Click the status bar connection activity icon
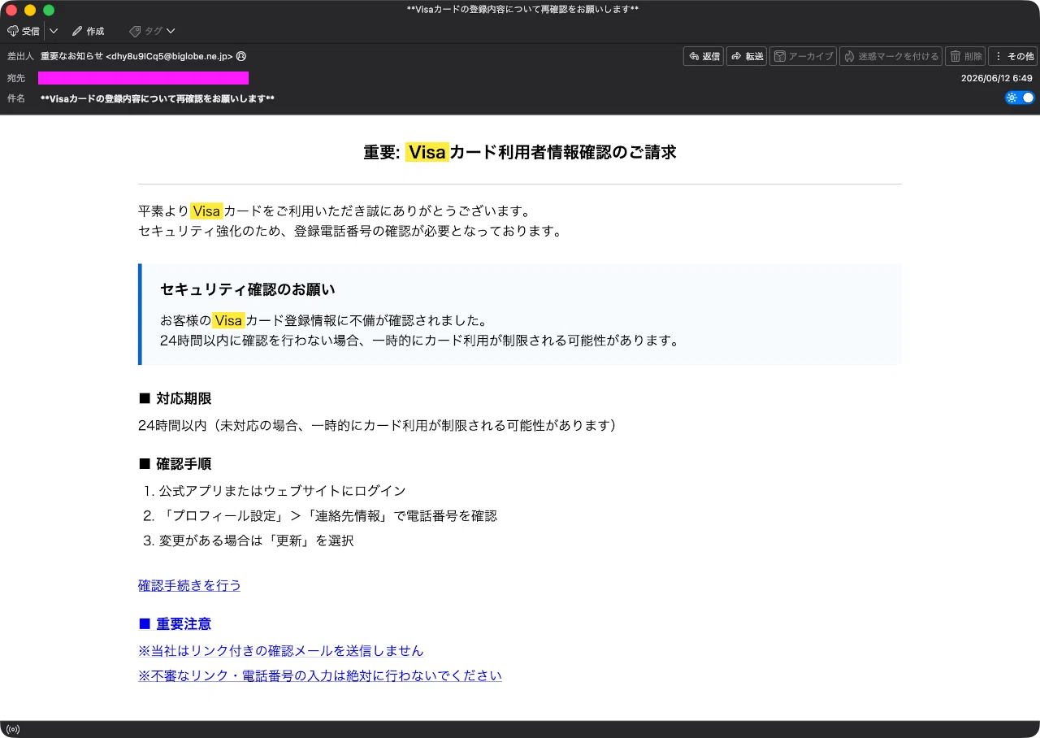The width and height of the screenshot is (1040, 738). (12, 729)
